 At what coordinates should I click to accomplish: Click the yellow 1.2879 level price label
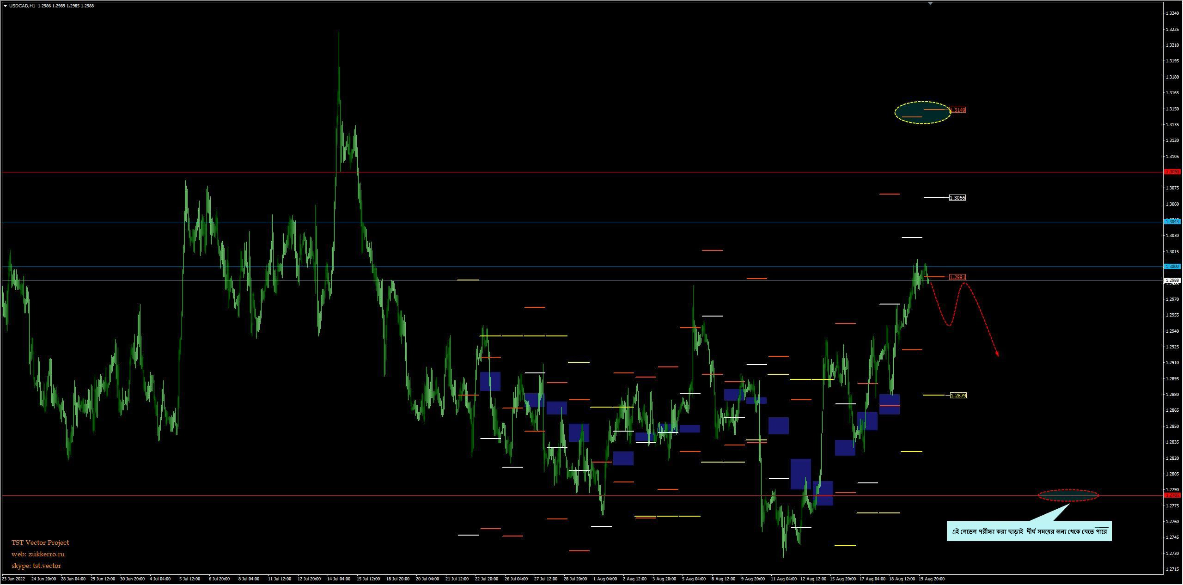pos(958,396)
